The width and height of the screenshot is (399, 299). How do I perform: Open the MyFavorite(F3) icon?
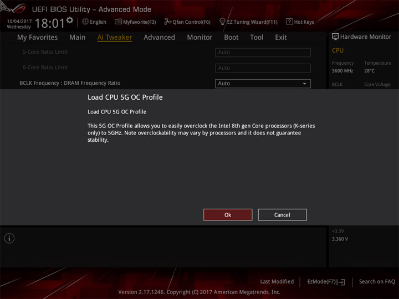coord(118,22)
